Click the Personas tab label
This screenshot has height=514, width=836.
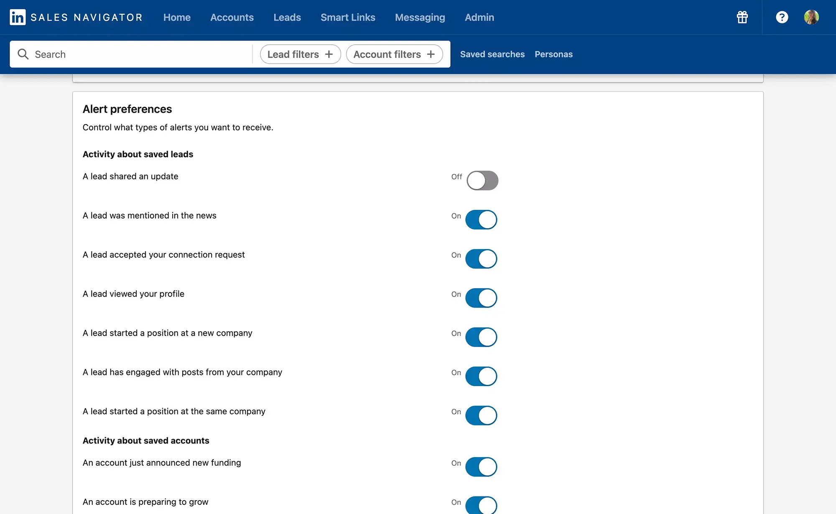click(553, 54)
